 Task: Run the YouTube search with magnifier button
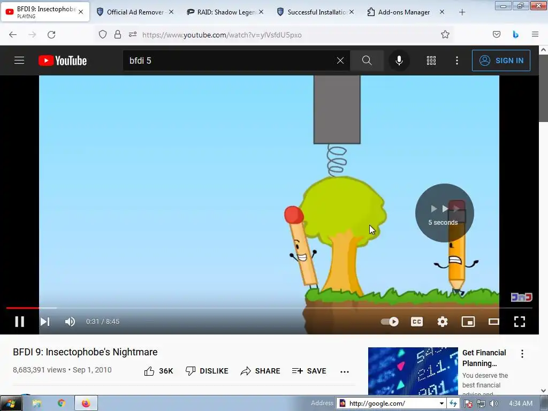[367, 60]
